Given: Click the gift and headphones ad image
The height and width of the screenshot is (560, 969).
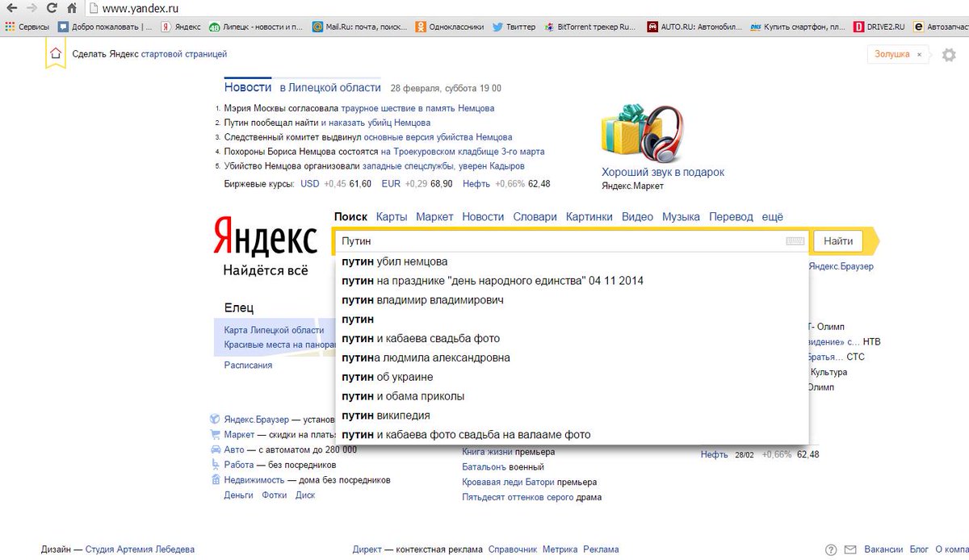Looking at the screenshot, I should (x=643, y=132).
